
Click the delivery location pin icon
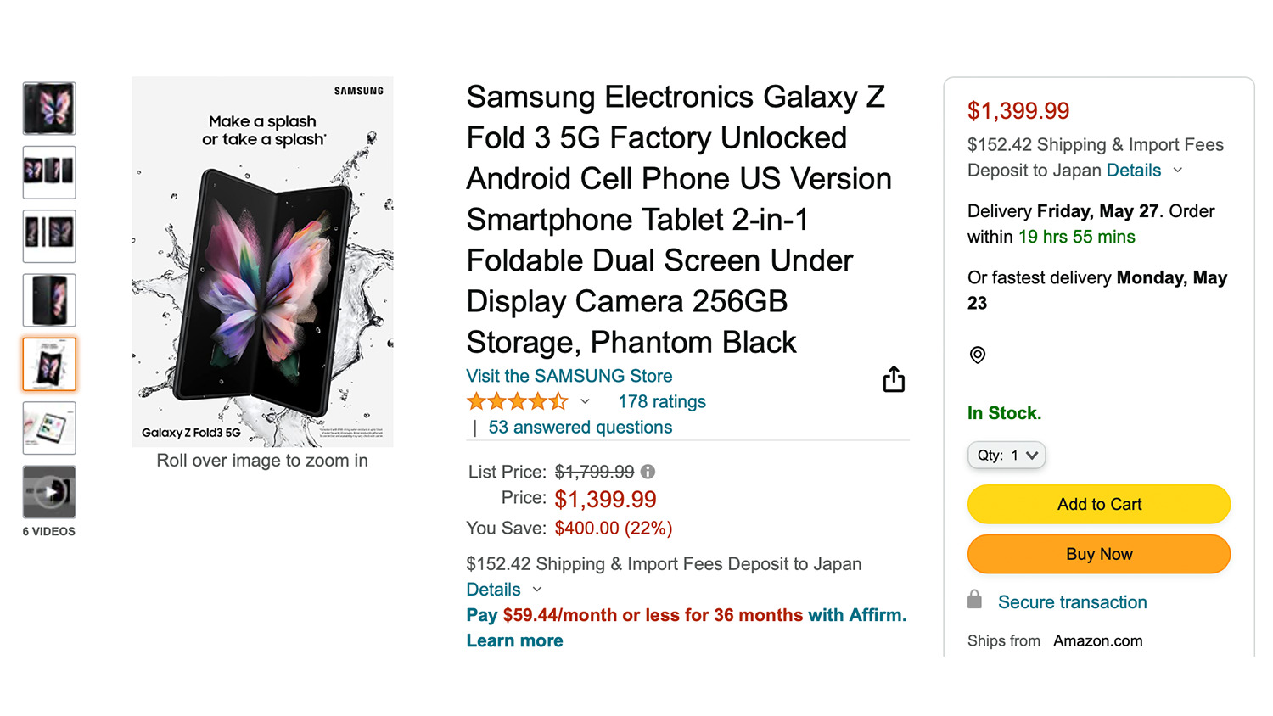pos(978,355)
